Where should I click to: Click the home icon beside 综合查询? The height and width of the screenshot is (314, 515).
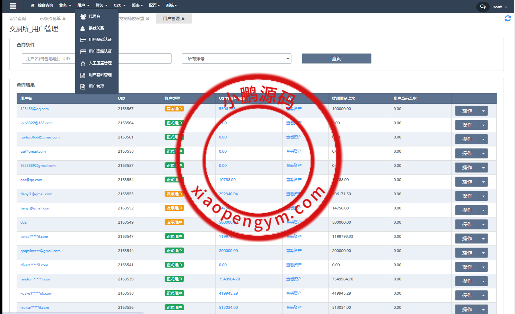[33, 6]
